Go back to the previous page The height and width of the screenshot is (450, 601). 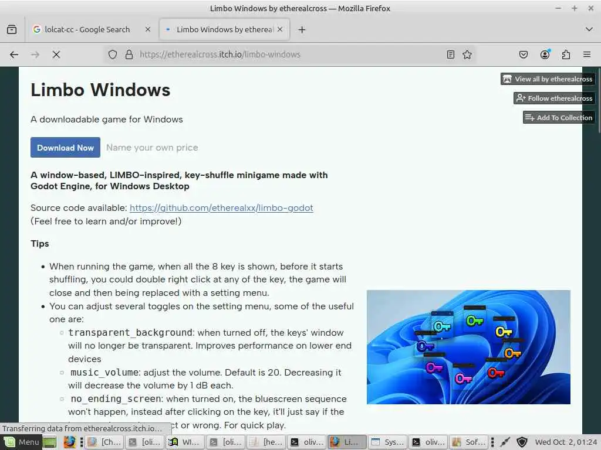click(14, 54)
